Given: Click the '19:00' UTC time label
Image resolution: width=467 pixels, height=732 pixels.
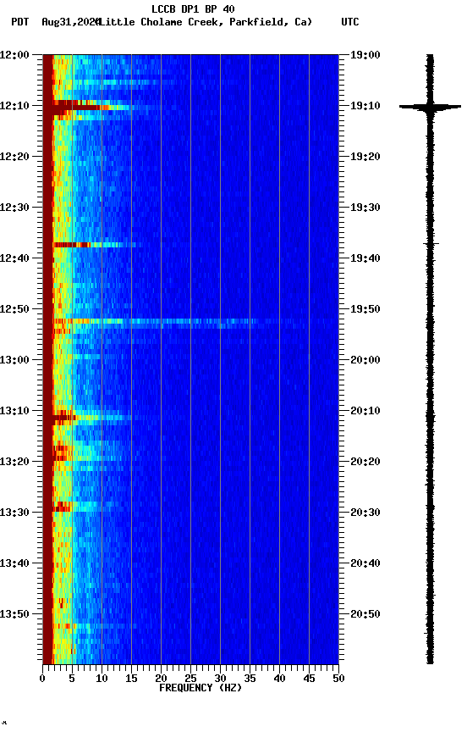Looking at the screenshot, I should pos(365,55).
